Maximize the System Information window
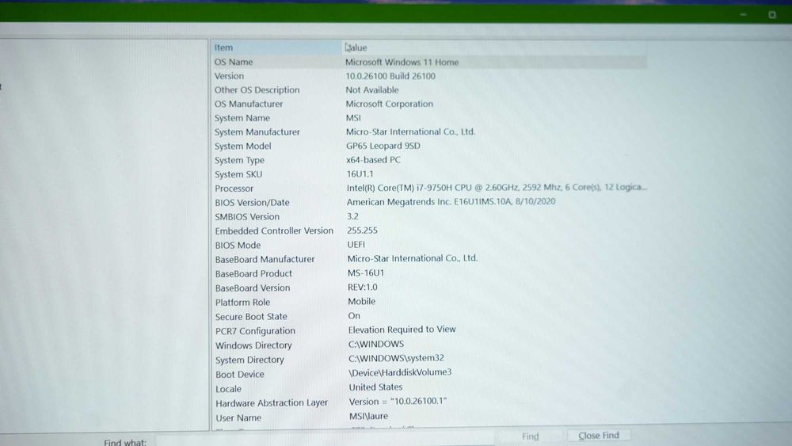The height and width of the screenshot is (446, 792). (771, 14)
